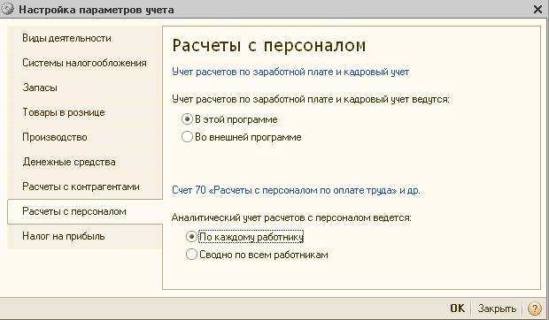This screenshot has width=549, height=320.
Task: Click the OK button
Action: point(457,309)
